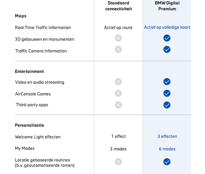
Task: Click blue checkmark for Traffic Camera Information
Action: (x=167, y=49)
